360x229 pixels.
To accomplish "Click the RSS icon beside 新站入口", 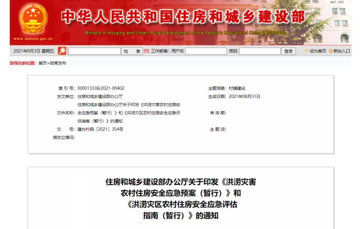I will point(330,51).
